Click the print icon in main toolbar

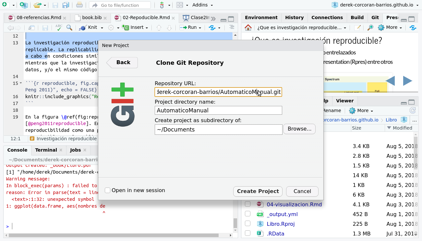coord(79,5)
